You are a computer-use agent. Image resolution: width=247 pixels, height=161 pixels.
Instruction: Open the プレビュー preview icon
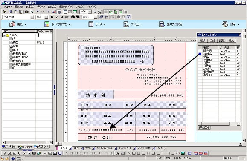[x=126, y=24]
